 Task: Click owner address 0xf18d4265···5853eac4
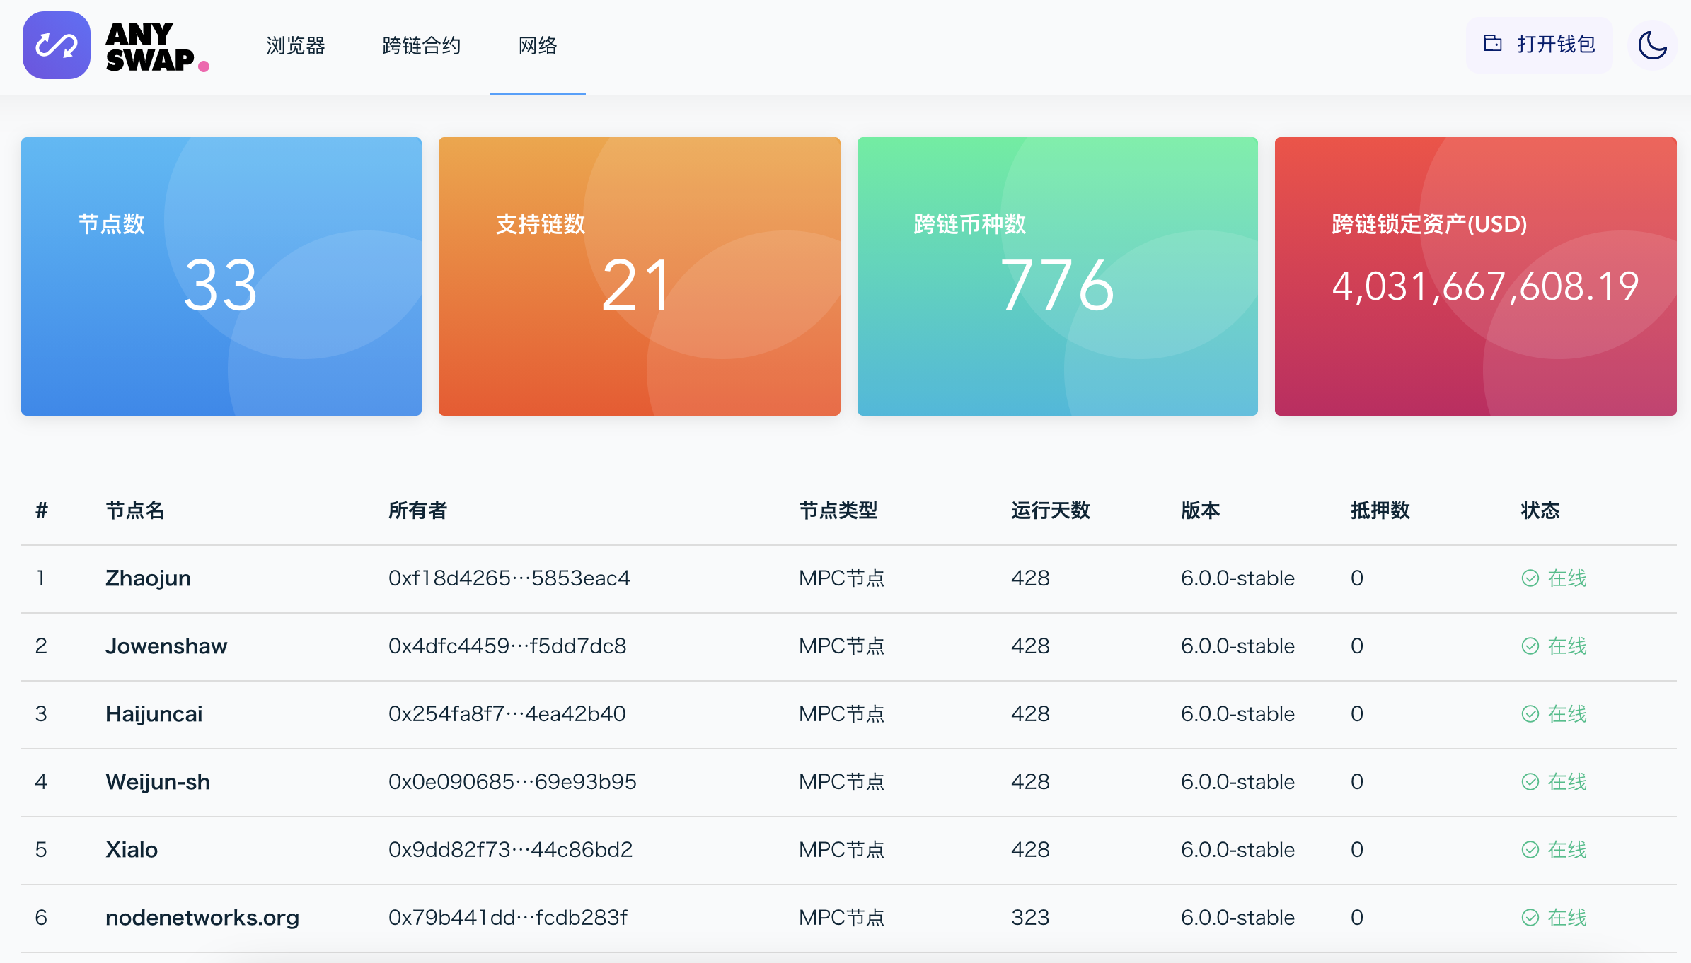(x=509, y=578)
